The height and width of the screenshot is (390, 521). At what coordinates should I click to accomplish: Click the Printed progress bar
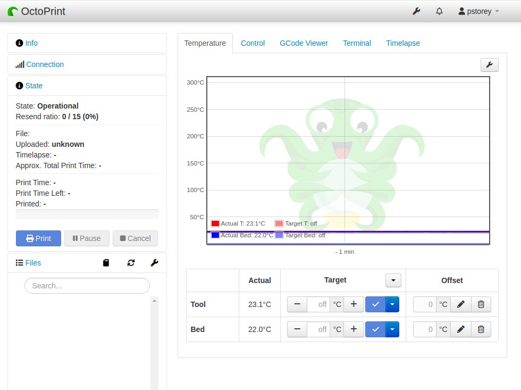tap(87, 214)
